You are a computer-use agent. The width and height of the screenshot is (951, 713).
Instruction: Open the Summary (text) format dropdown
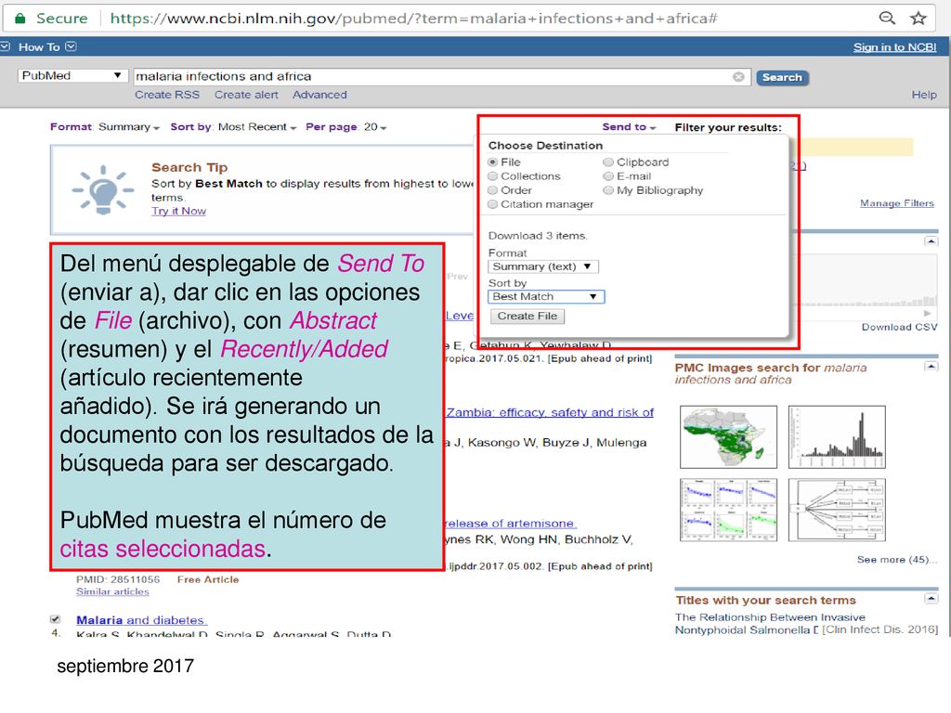coord(542,266)
